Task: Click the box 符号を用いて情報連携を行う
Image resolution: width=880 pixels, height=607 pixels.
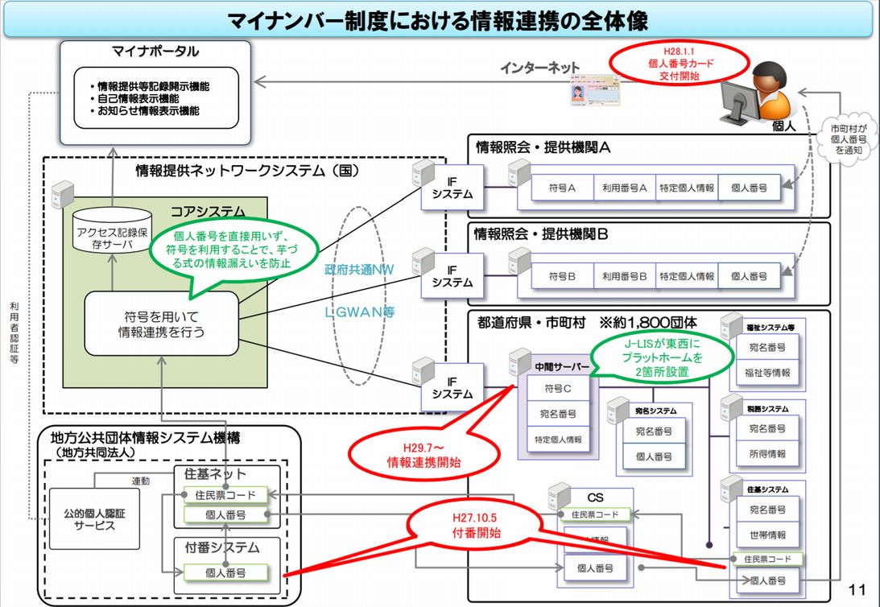Action: pos(162,324)
